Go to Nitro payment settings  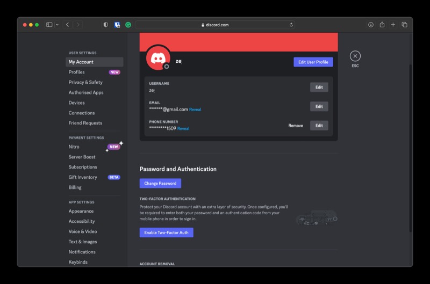[74, 147]
